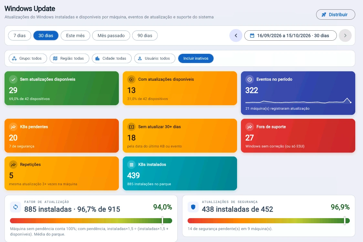Select the 7 dias period
This screenshot has width=363, height=242.
tap(19, 35)
